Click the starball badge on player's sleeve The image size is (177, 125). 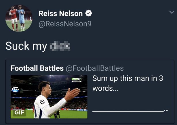pyautogui.click(x=42, y=102)
